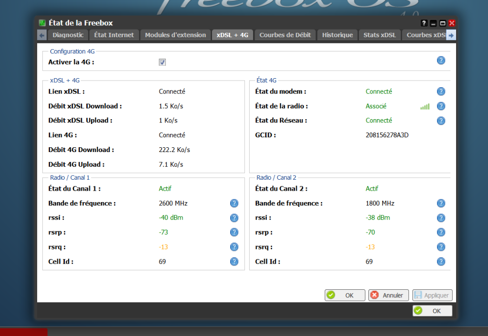Click help icon for Activer la 4G

pyautogui.click(x=441, y=61)
